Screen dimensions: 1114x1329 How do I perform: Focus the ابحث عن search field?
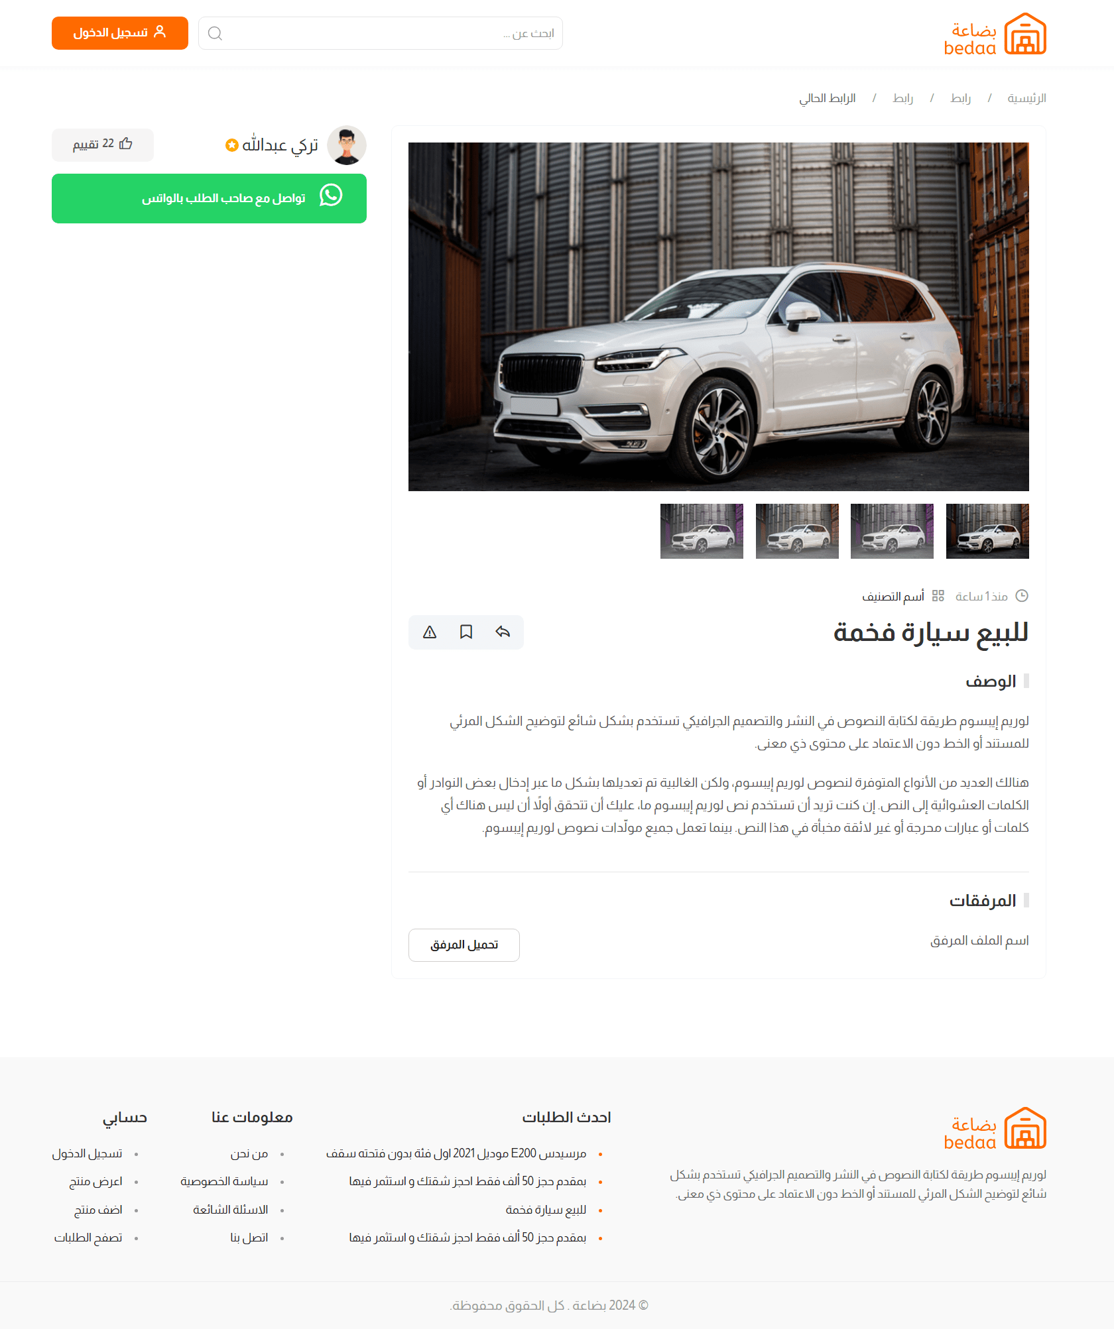pos(381,33)
